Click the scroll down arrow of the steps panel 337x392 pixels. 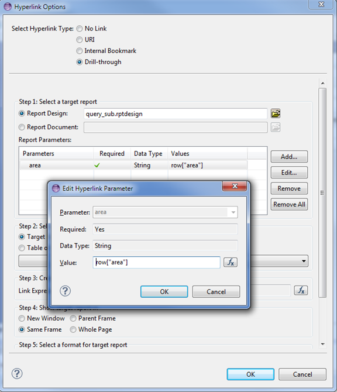tap(322, 344)
